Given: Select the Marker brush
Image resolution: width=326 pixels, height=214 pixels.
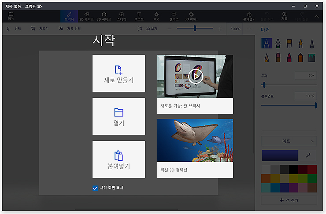Looking at the screenshot, I should (x=267, y=44).
